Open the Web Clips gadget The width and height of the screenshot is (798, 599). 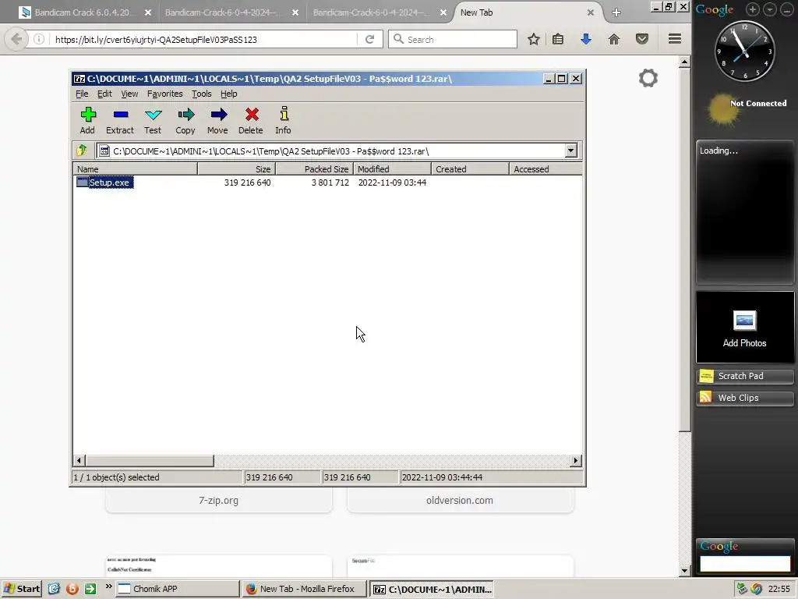[745, 398]
